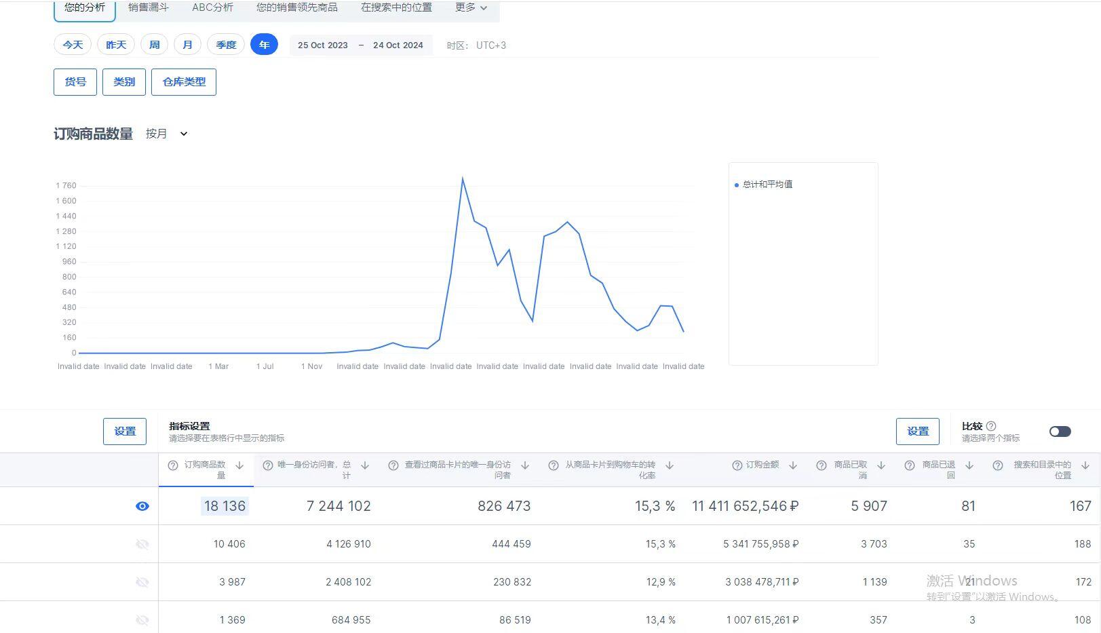Open the 类别 filter
This screenshot has height=633, width=1101.
click(124, 82)
